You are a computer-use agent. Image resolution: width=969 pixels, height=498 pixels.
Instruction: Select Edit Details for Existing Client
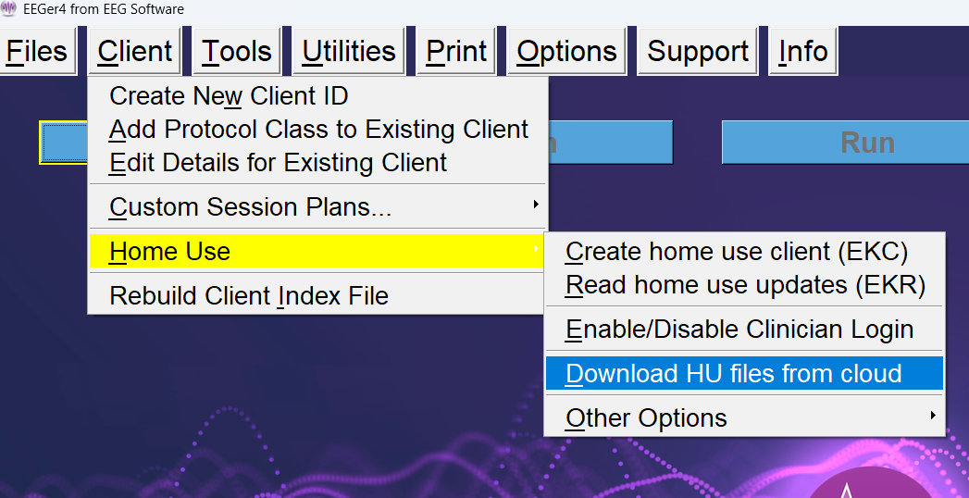click(x=317, y=163)
